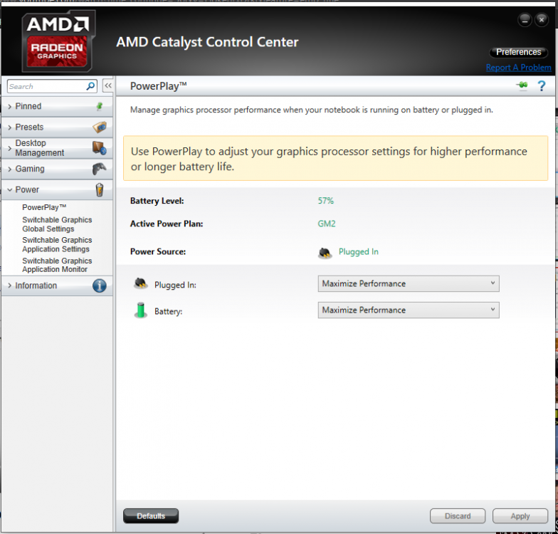Screen dimensions: 558x534
Task: Click the Gaming controller icon
Action: (100, 169)
